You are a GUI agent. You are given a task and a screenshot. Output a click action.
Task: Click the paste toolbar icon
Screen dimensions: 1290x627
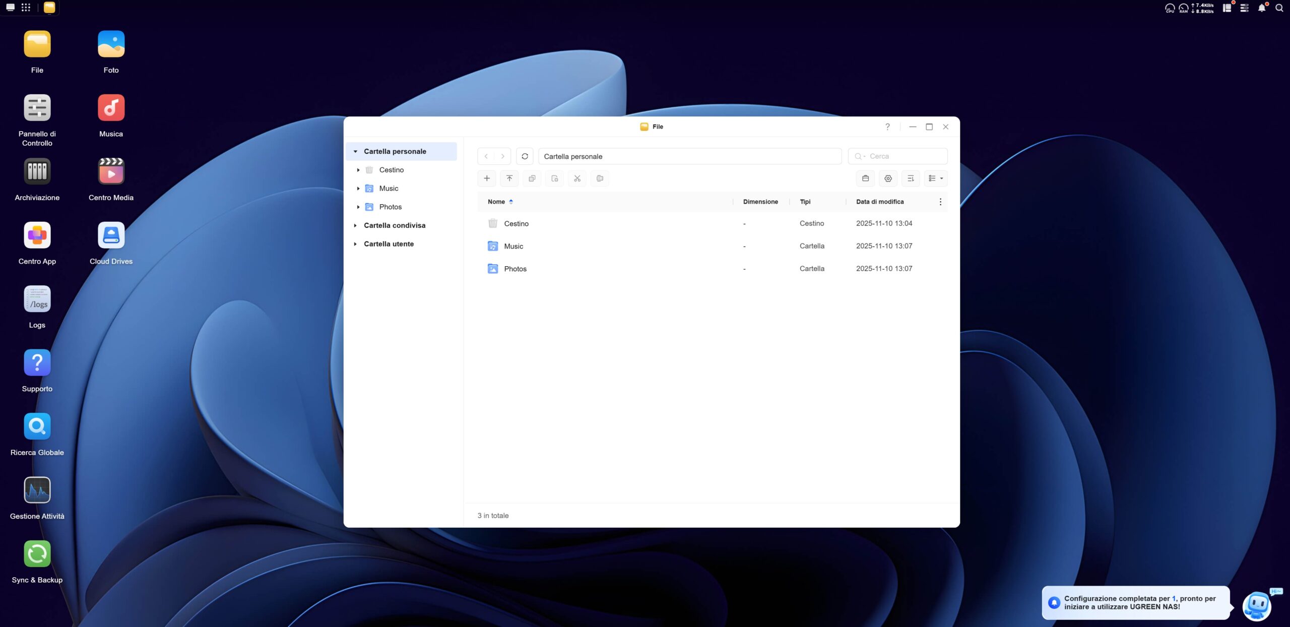tap(555, 178)
